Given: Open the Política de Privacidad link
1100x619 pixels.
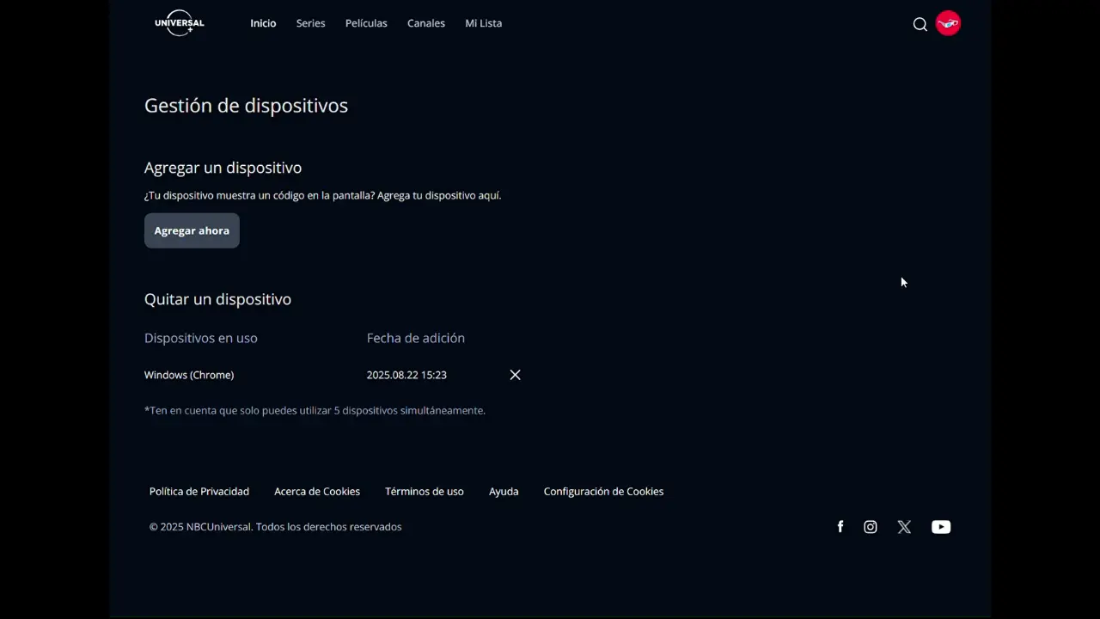Looking at the screenshot, I should pyautogui.click(x=199, y=492).
